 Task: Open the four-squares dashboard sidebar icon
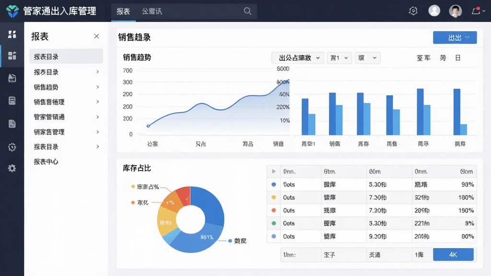pyautogui.click(x=12, y=34)
